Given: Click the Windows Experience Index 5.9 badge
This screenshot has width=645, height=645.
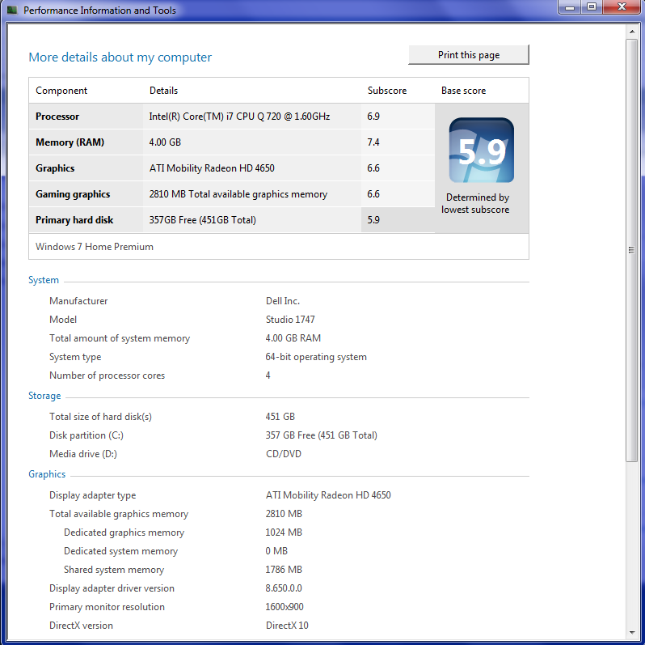Looking at the screenshot, I should 481,151.
